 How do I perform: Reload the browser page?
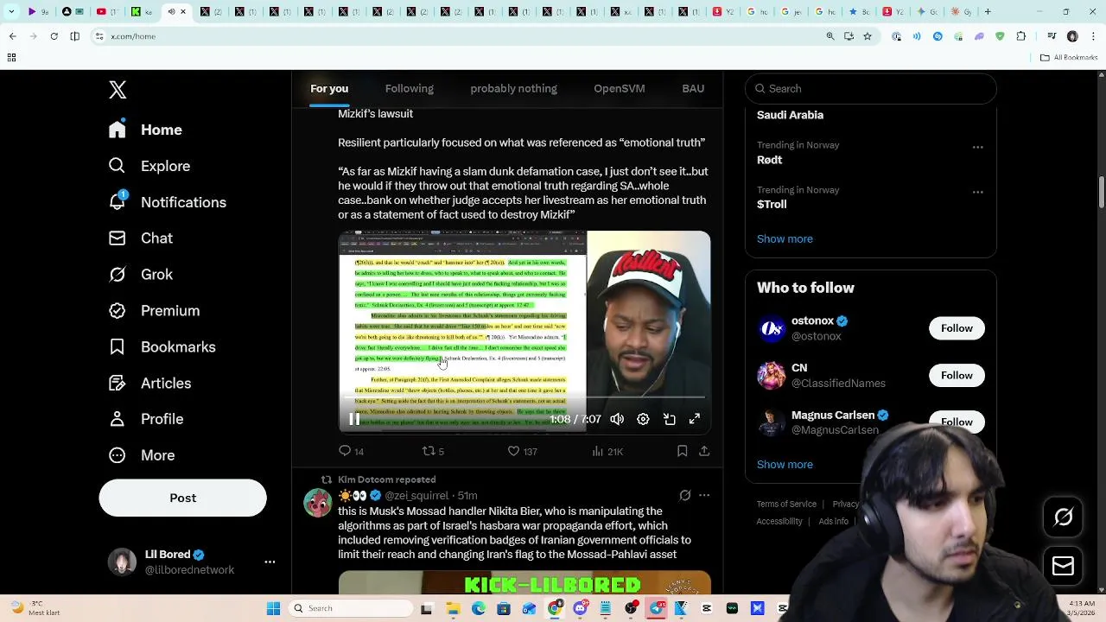pos(54,36)
